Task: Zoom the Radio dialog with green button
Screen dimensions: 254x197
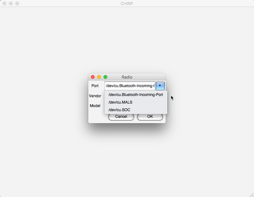Action: [x=105, y=77]
